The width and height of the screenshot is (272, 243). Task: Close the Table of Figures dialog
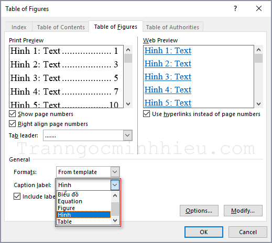click(x=259, y=8)
